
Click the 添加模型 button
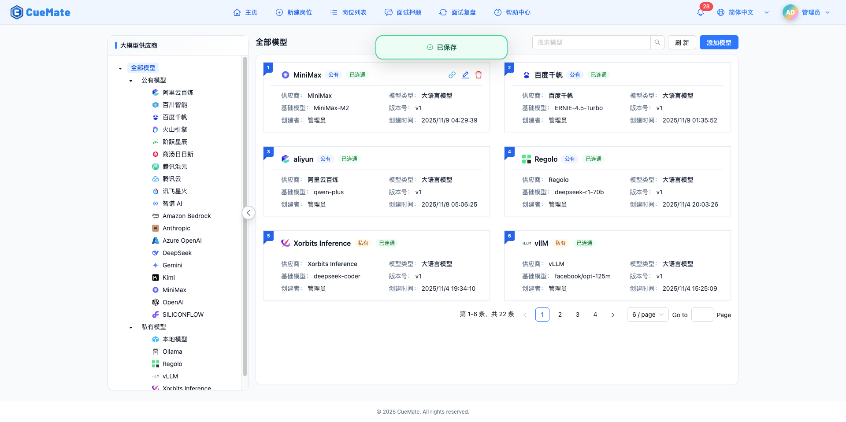[719, 42]
